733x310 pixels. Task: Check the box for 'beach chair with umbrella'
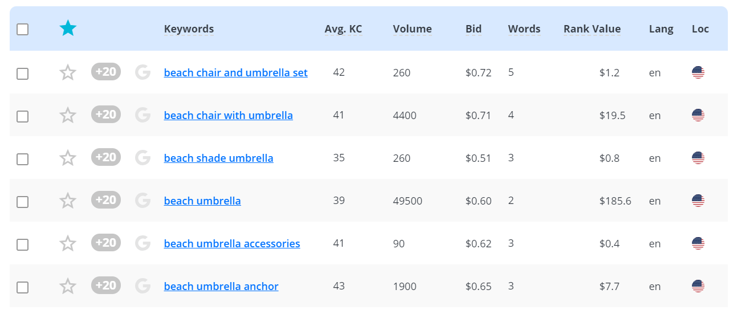click(23, 116)
